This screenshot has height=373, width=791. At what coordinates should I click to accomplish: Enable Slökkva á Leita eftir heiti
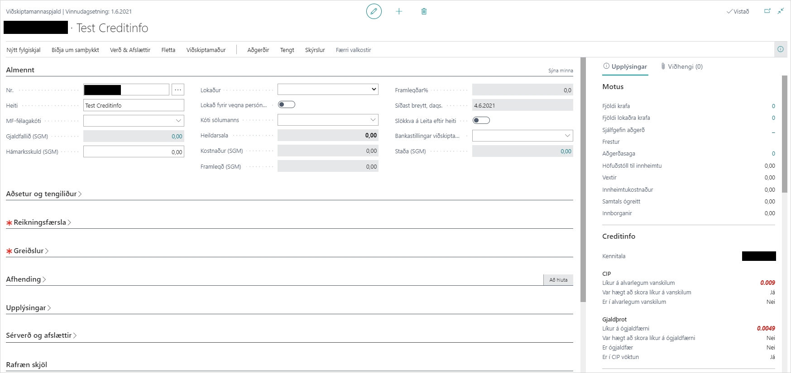tap(481, 120)
